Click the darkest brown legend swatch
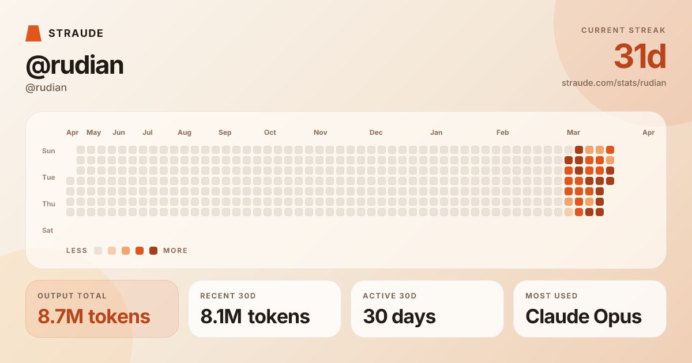Image resolution: width=692 pixels, height=363 pixels. click(x=153, y=251)
